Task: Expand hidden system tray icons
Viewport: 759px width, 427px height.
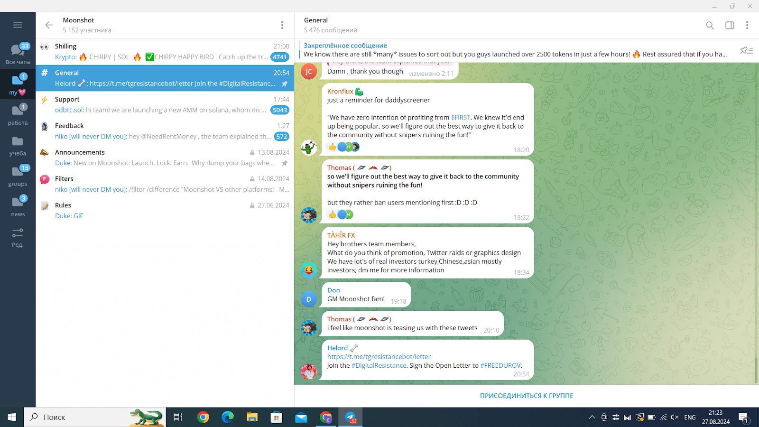Action: [592, 418]
